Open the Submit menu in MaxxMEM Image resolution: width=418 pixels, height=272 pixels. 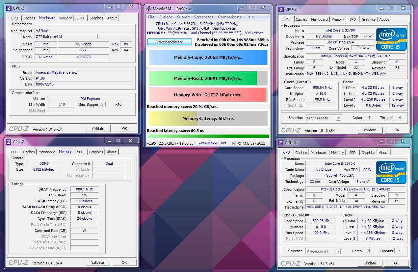coord(183,17)
